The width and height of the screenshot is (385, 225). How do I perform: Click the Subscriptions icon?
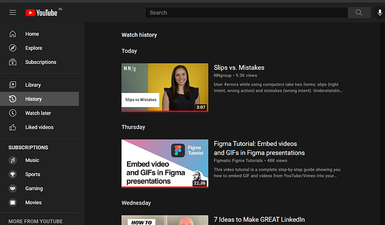pos(13,62)
